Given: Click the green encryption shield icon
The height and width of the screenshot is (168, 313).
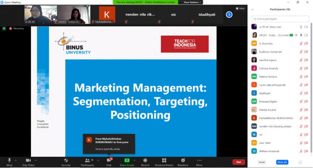Looking at the screenshot, I should click(x=4, y=28).
